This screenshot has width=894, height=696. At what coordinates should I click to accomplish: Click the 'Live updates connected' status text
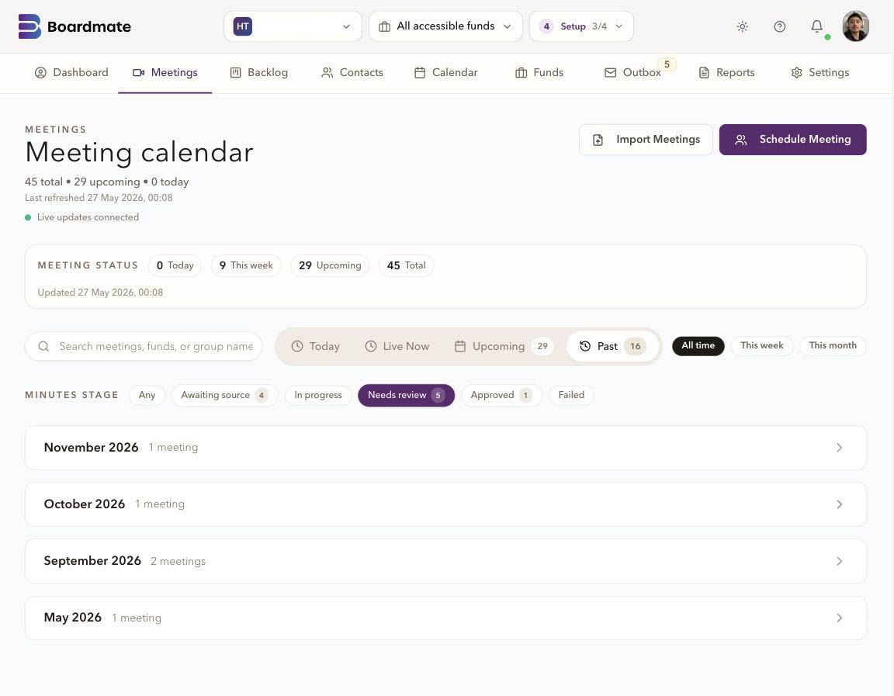[x=88, y=217]
